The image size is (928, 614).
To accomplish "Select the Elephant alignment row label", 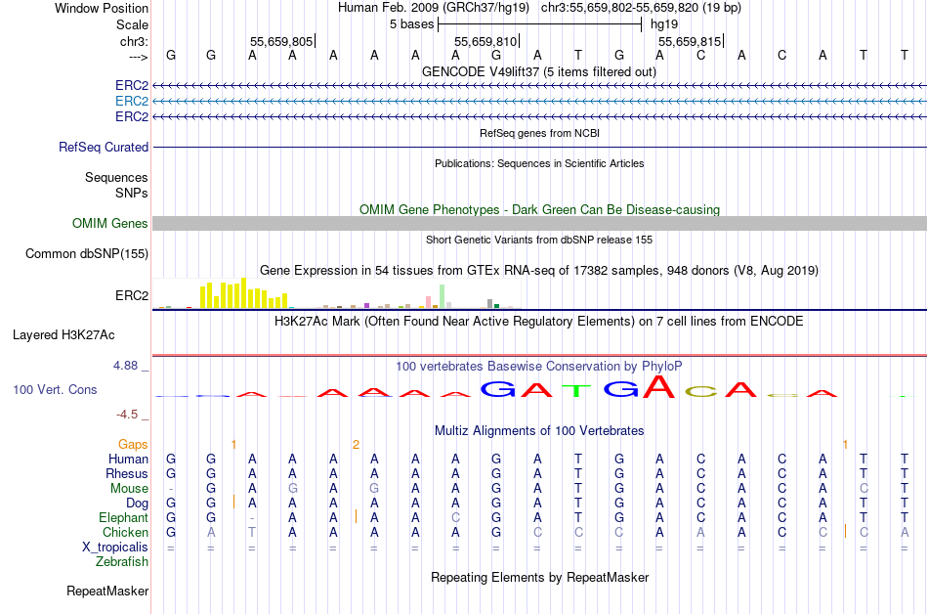I will click(x=123, y=517).
